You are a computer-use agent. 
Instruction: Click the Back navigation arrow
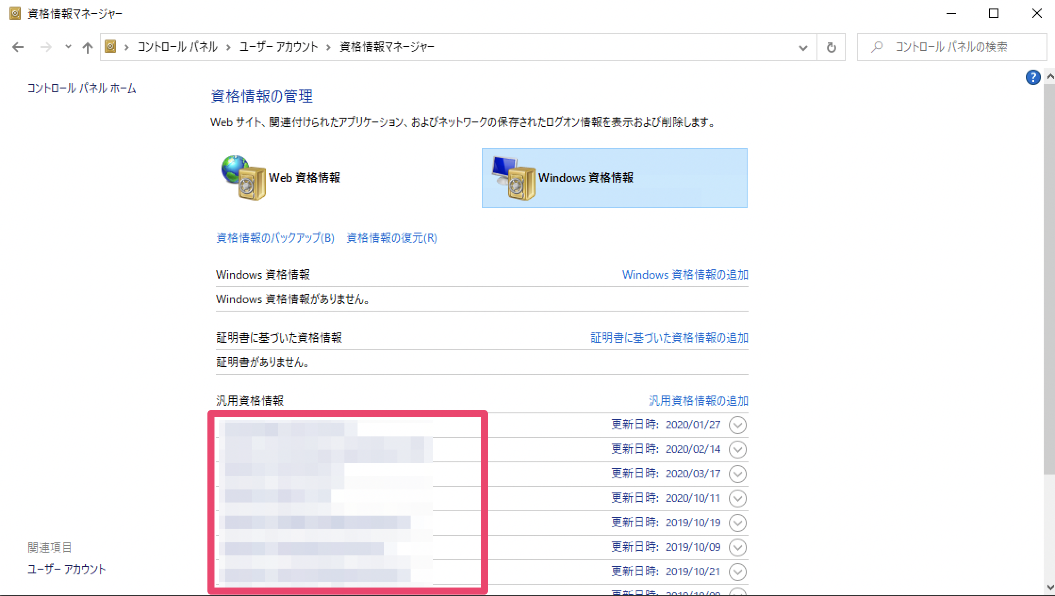click(18, 47)
